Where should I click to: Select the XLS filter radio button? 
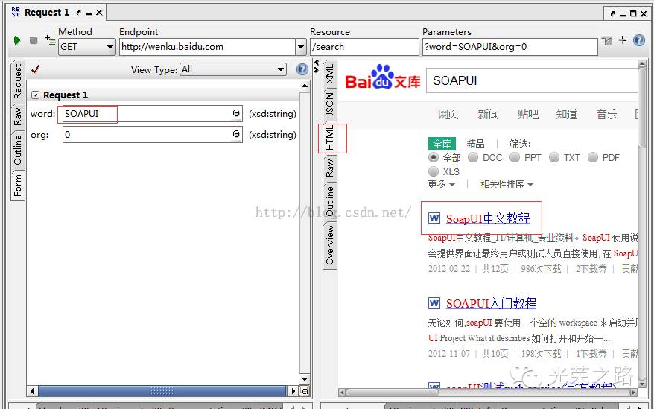coord(434,171)
